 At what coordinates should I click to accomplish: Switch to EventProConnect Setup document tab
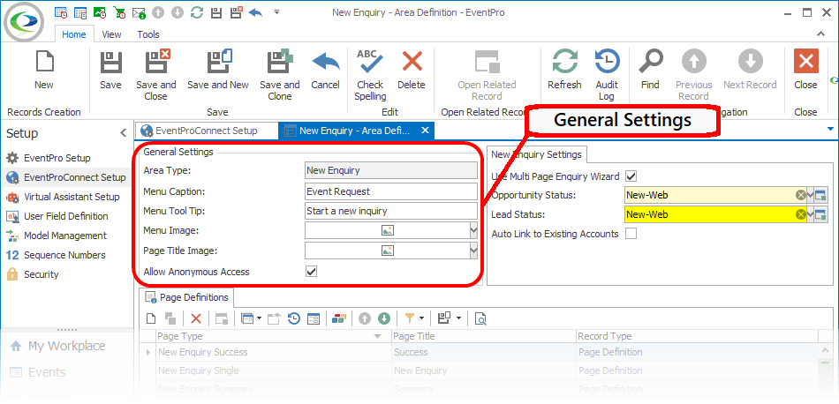tap(206, 131)
